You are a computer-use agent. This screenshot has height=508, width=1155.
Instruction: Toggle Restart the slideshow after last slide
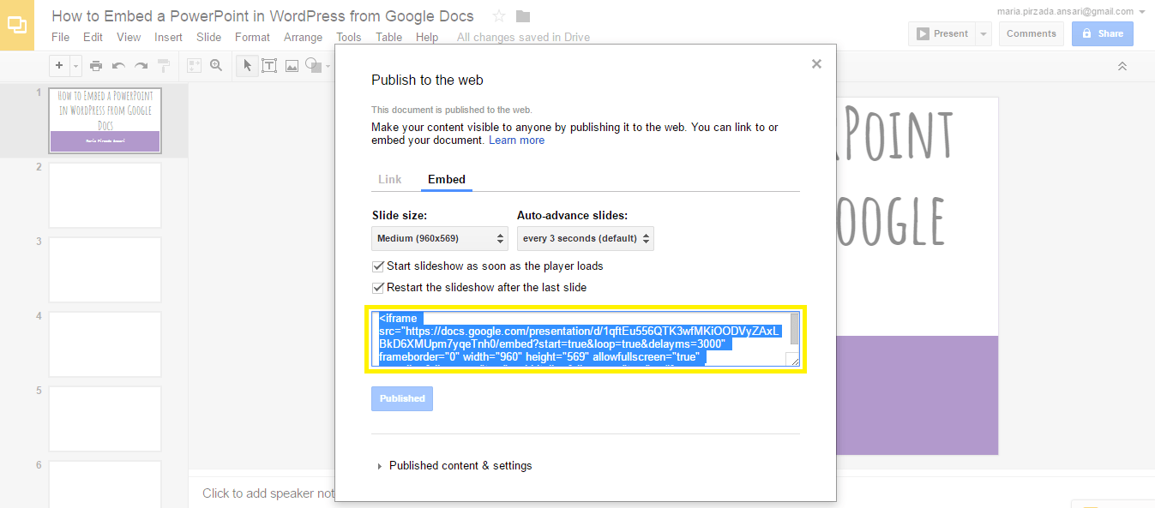click(x=378, y=287)
